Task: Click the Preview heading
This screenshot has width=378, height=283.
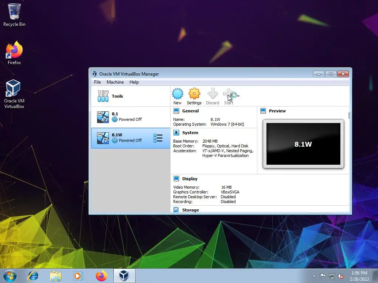Action: (277, 111)
